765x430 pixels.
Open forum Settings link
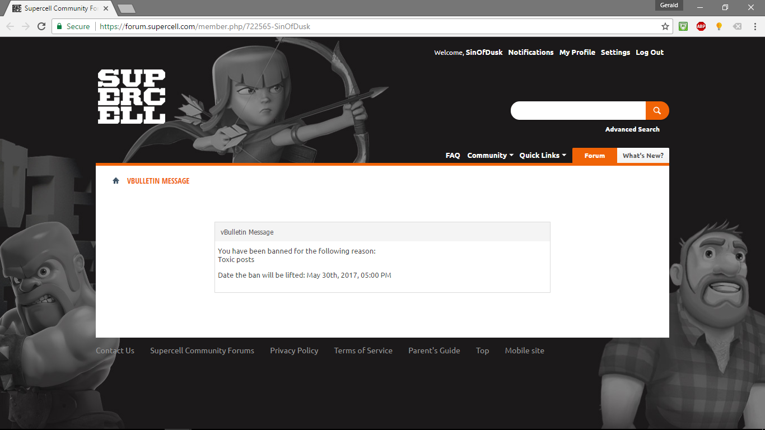615,52
